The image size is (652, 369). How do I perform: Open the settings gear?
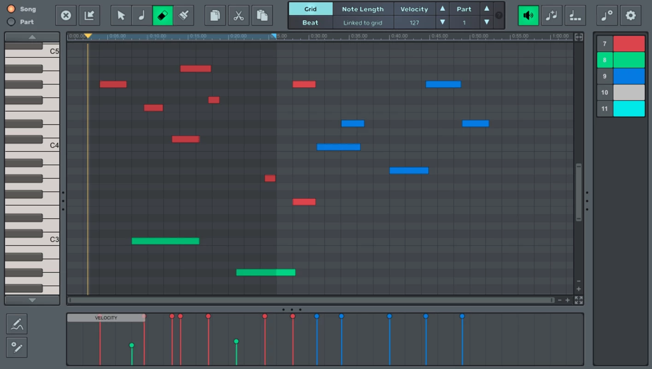coord(630,16)
